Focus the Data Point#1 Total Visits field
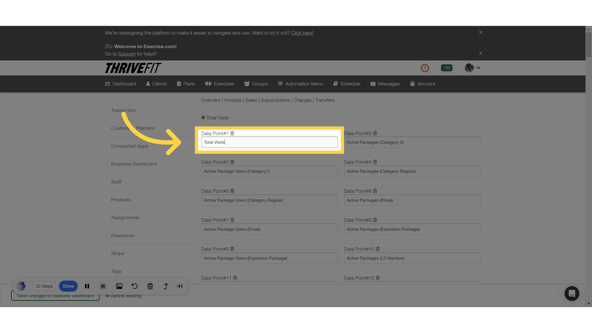Image resolution: width=592 pixels, height=333 pixels. pos(269,142)
